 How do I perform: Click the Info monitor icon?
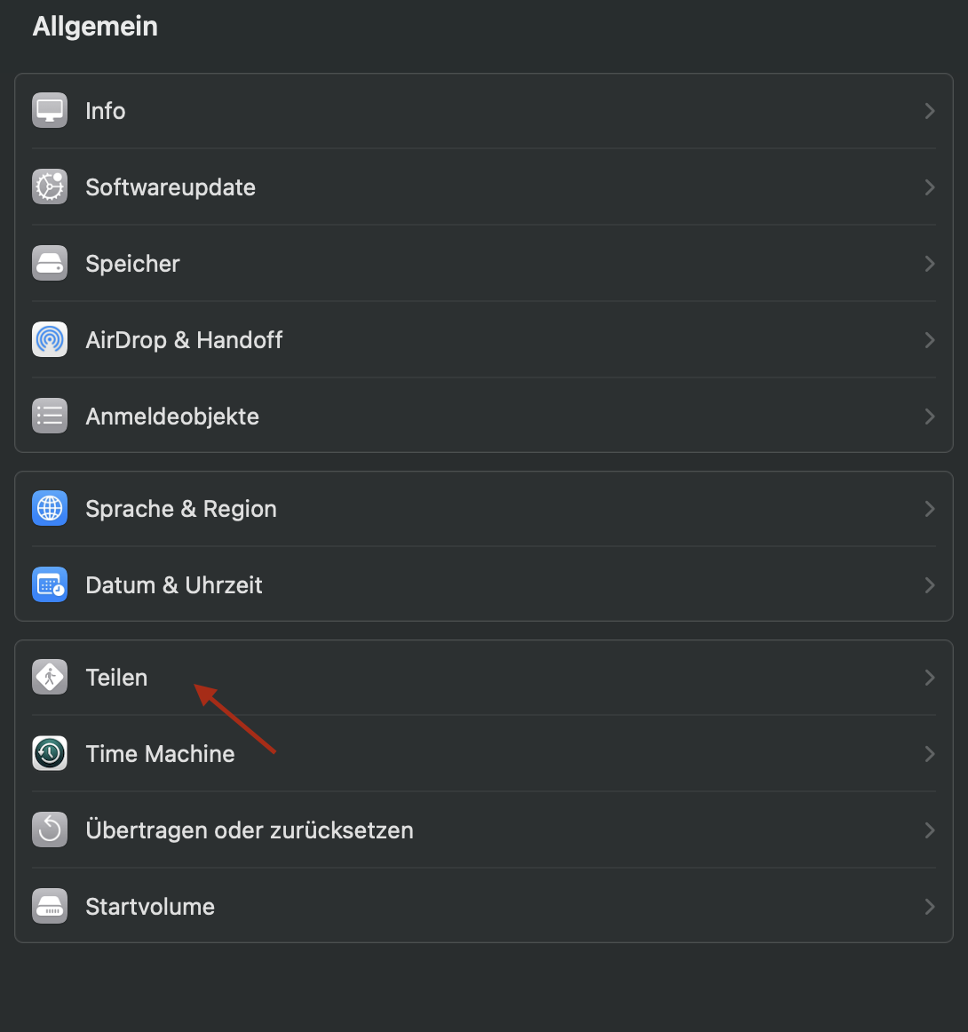(x=50, y=111)
